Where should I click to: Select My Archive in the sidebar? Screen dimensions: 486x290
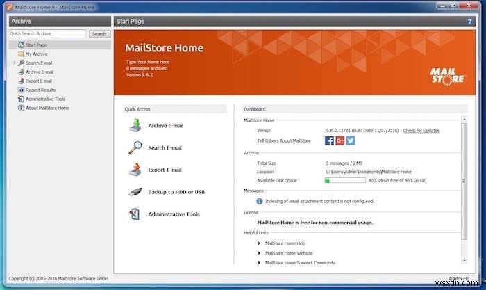37,54
